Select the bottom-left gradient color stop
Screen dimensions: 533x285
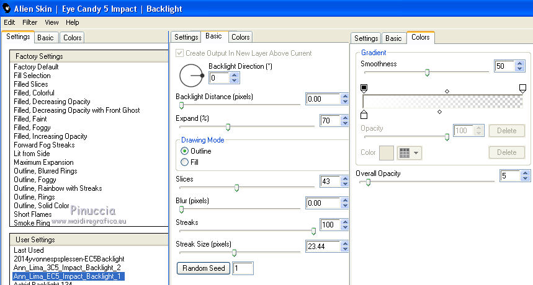tap(364, 115)
